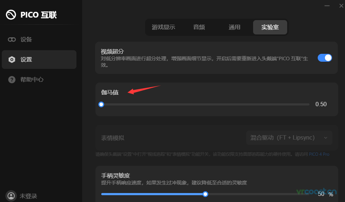
Task: Switch to the 游戏显示 tab
Action: 163,27
